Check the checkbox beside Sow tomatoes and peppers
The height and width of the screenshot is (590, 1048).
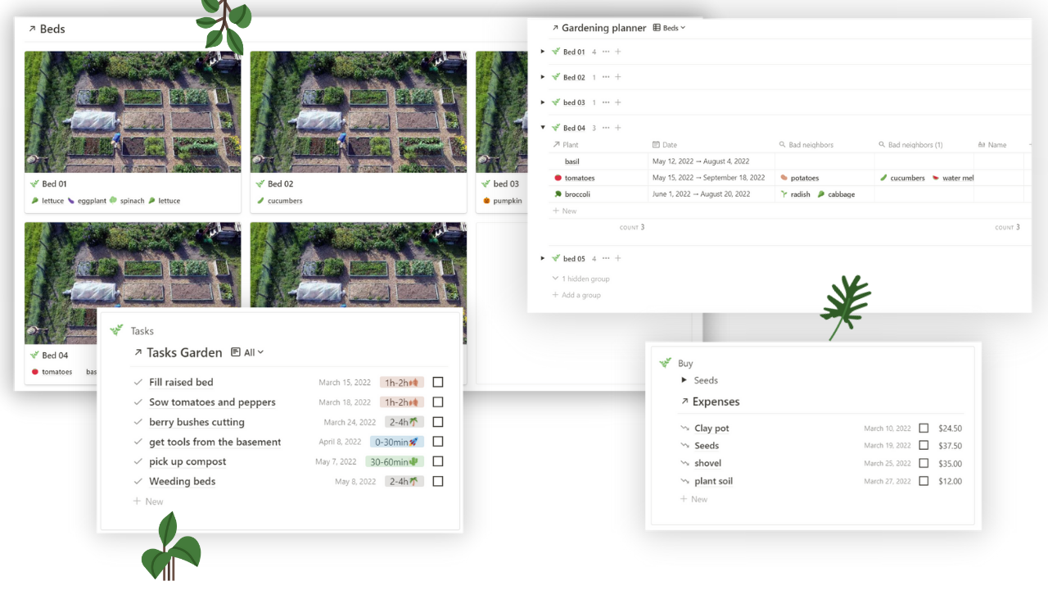point(438,402)
